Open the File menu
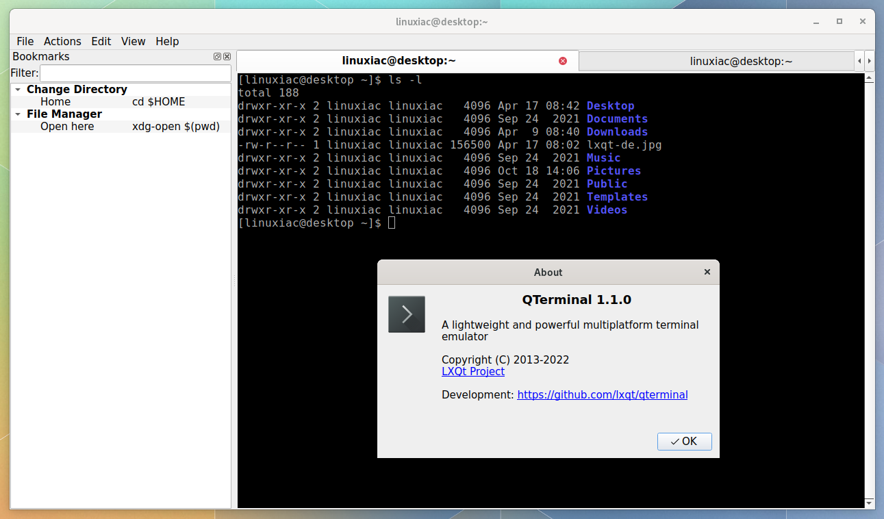The height and width of the screenshot is (519, 884). tap(25, 41)
